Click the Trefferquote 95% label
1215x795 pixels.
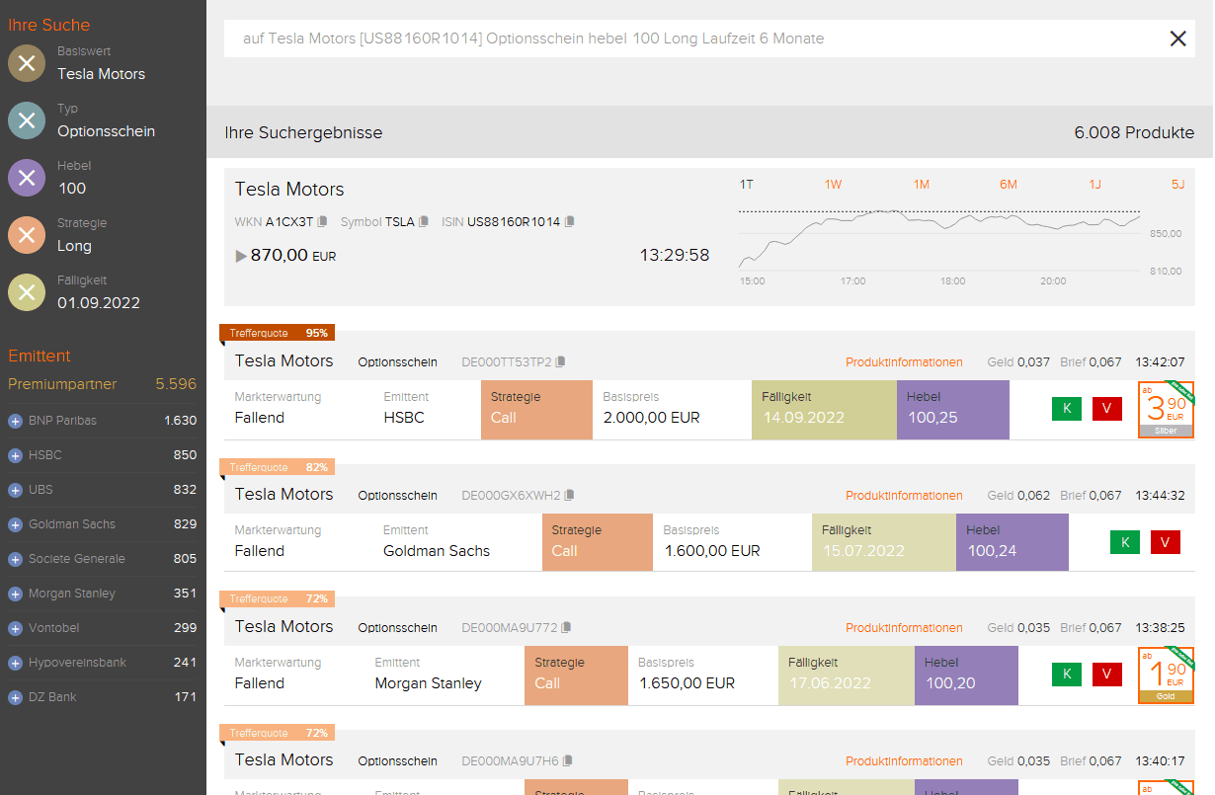click(277, 333)
